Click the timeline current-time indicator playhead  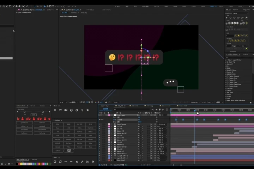click(x=194, y=110)
